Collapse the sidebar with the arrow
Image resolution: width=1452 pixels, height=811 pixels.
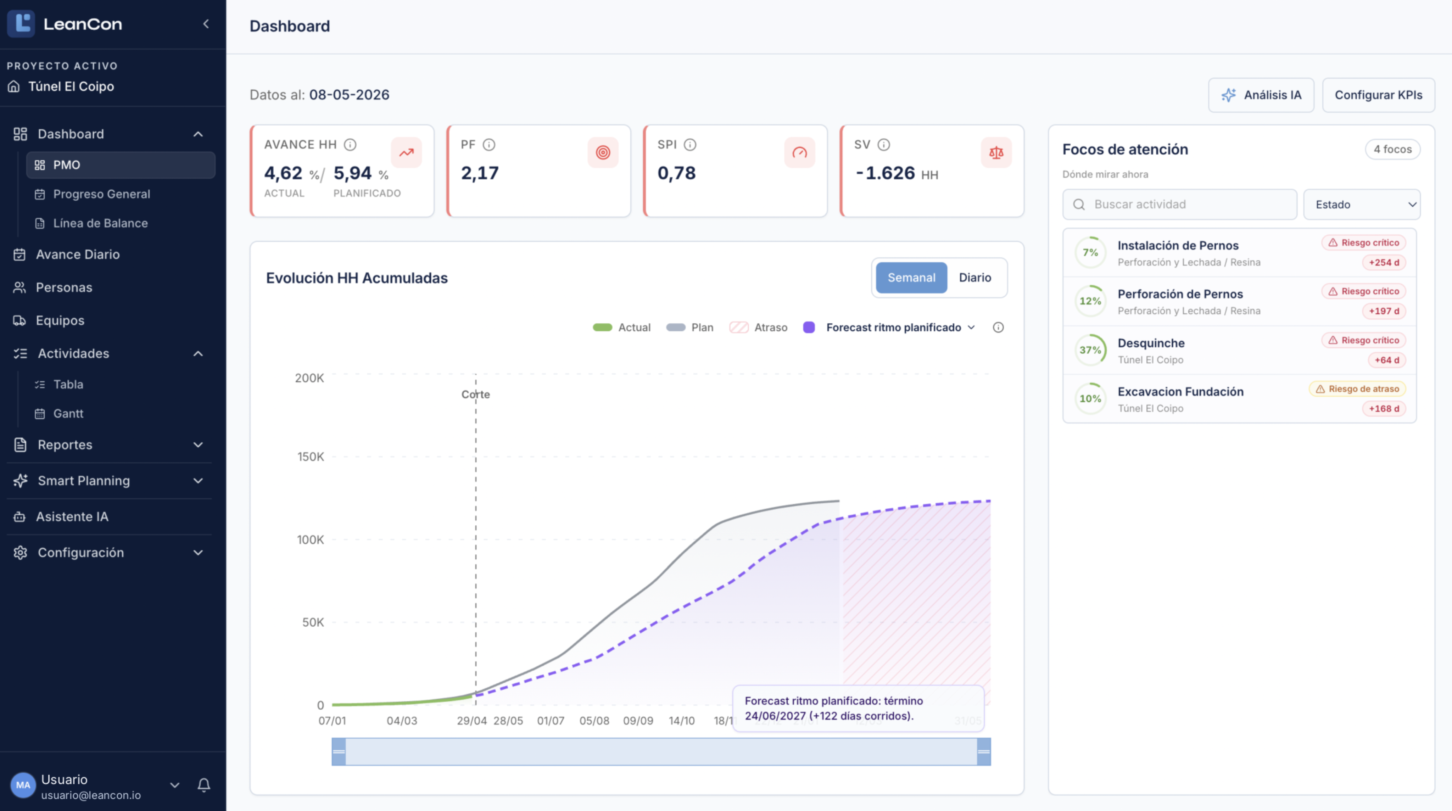point(206,24)
